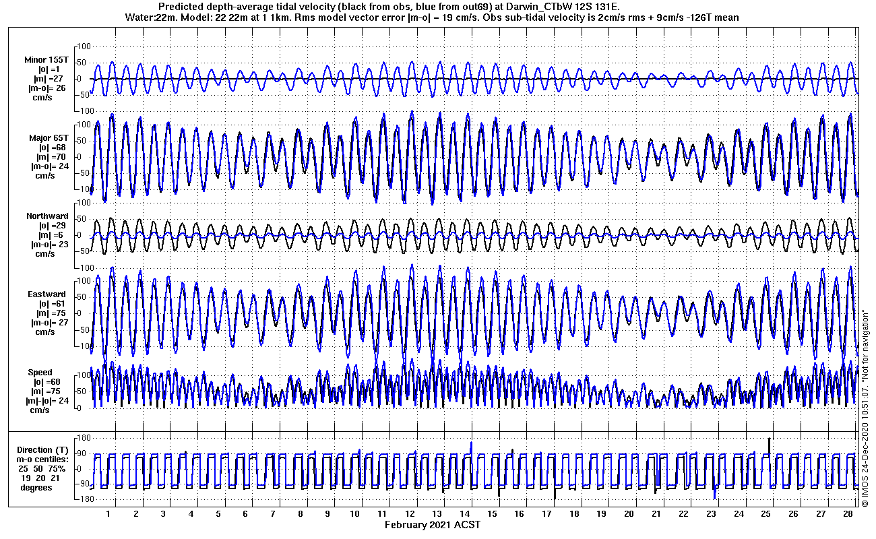The width and height of the screenshot is (876, 539).
Task: Click '|m-o|= 26' in the Minor panel
Action: click(x=46, y=88)
